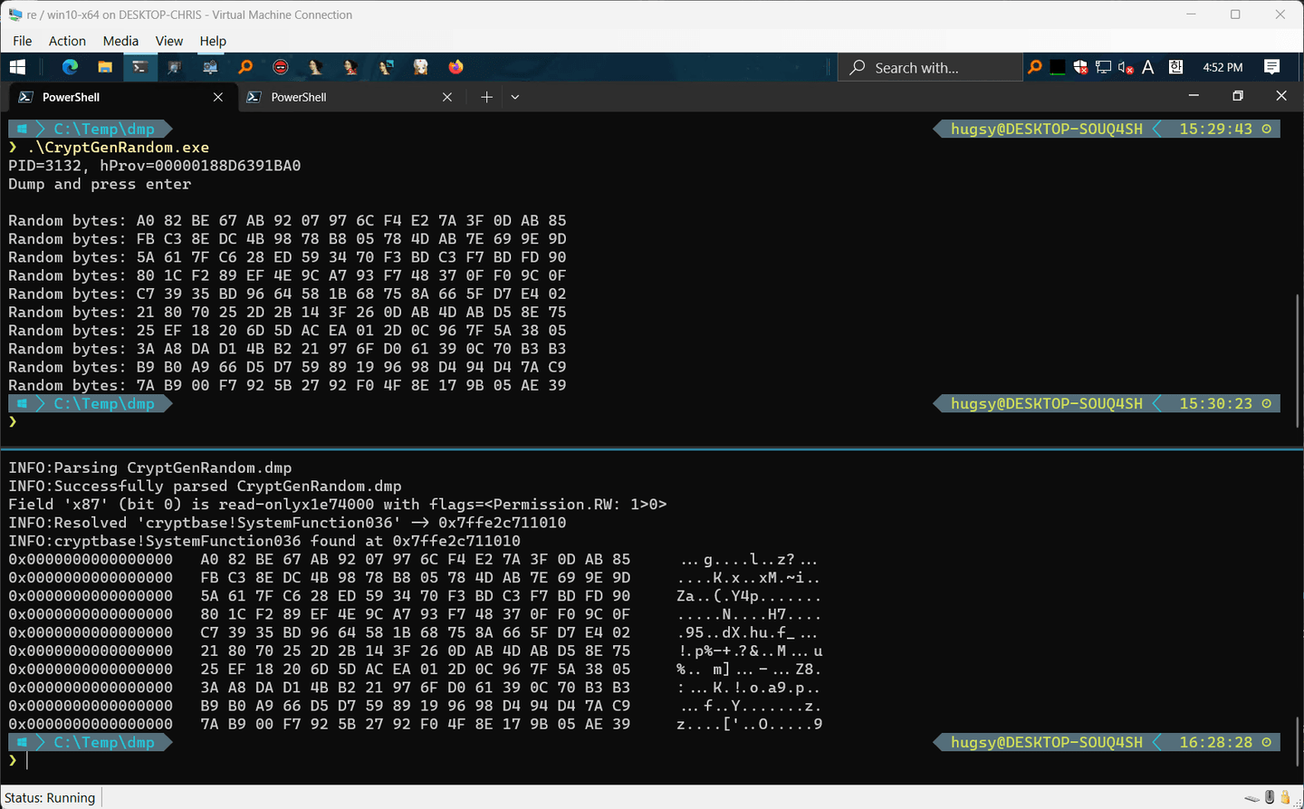Screen dimensions: 1304x809
Task: Click the Windows Terminal taskbar icon
Action: tap(139, 67)
